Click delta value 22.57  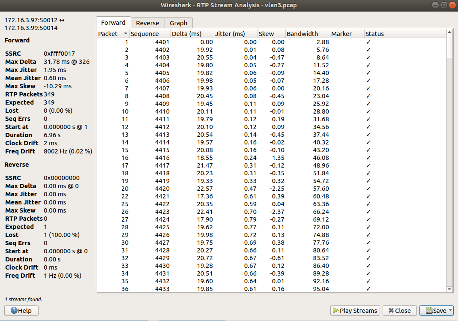click(205, 189)
